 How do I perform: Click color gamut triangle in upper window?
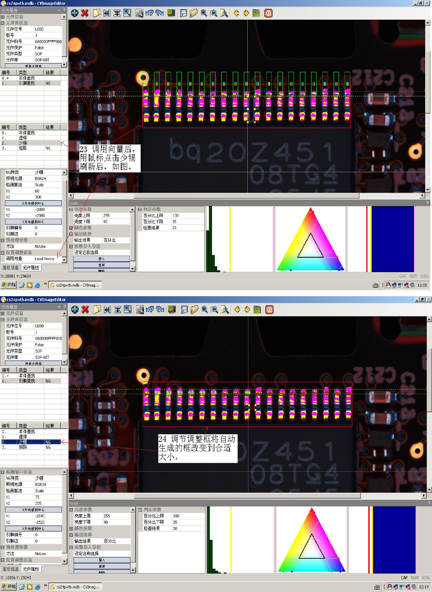pyautogui.click(x=311, y=239)
